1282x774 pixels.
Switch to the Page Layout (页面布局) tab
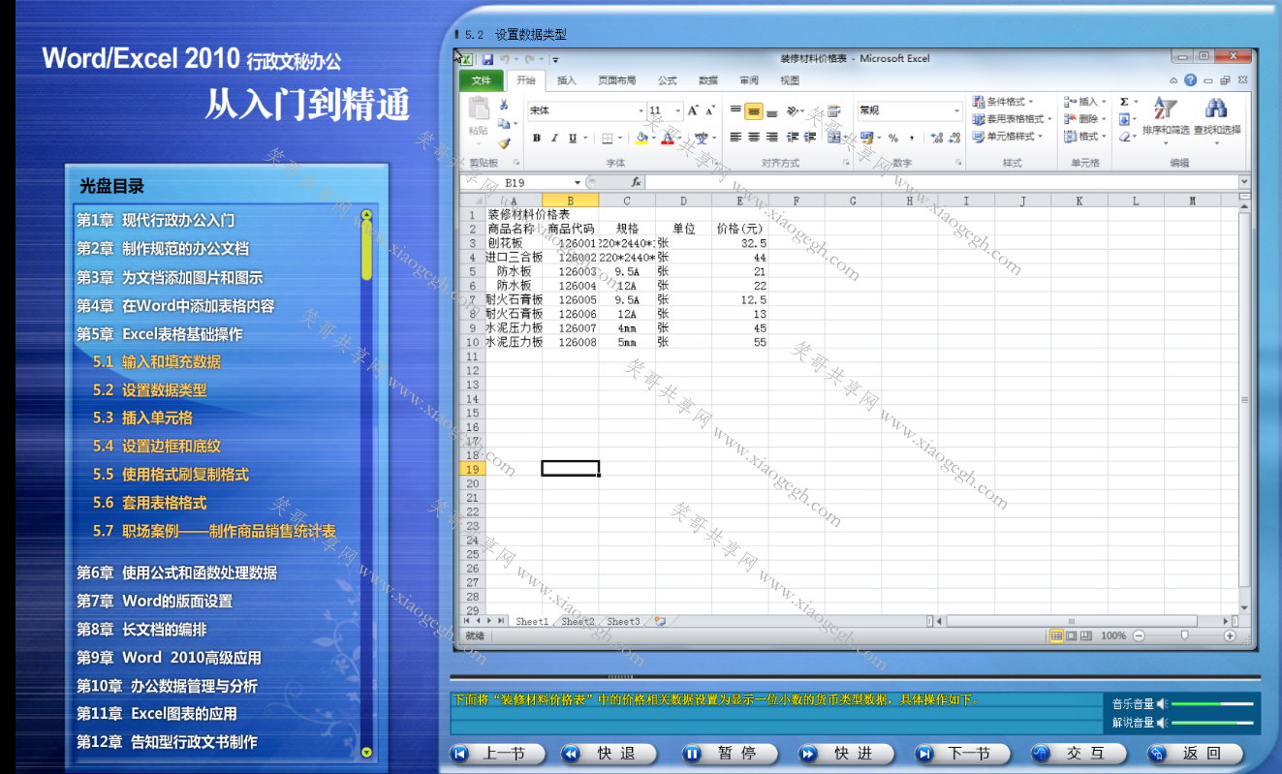[x=616, y=80]
